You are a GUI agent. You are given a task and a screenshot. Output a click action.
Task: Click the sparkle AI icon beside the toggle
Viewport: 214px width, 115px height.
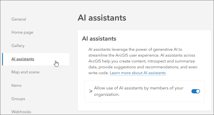[x=90, y=91]
